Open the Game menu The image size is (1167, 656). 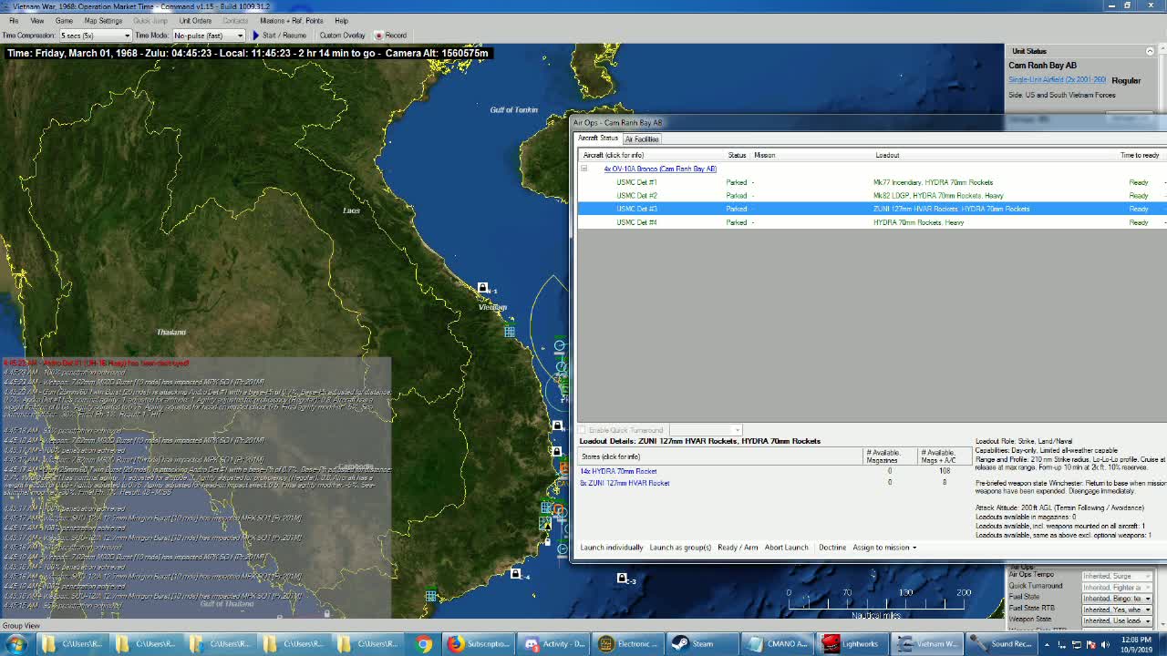[x=64, y=20]
